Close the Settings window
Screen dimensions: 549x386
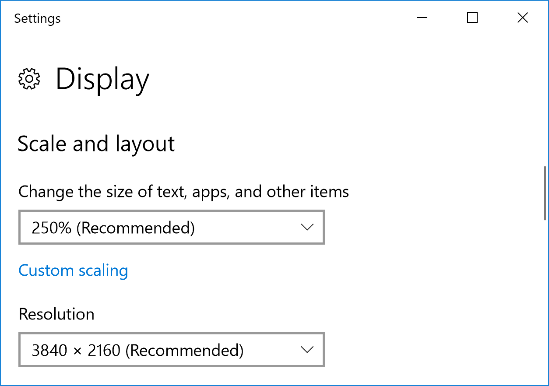click(x=522, y=18)
